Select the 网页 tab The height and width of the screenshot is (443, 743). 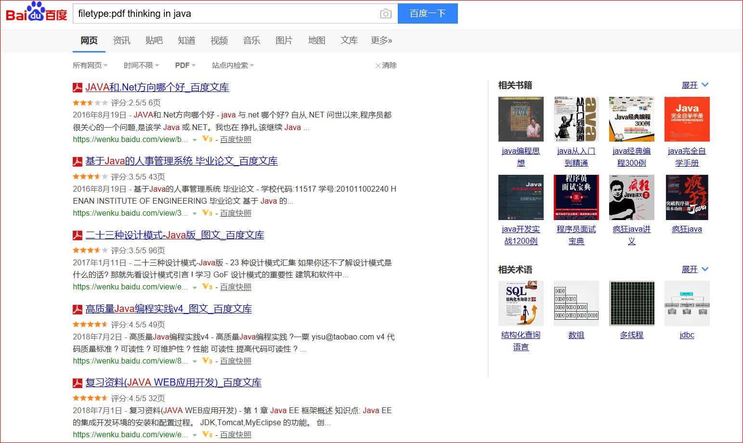89,40
